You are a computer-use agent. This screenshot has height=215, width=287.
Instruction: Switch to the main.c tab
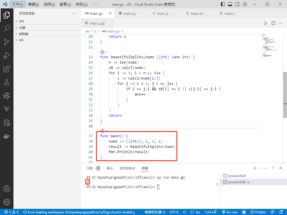[232, 13]
